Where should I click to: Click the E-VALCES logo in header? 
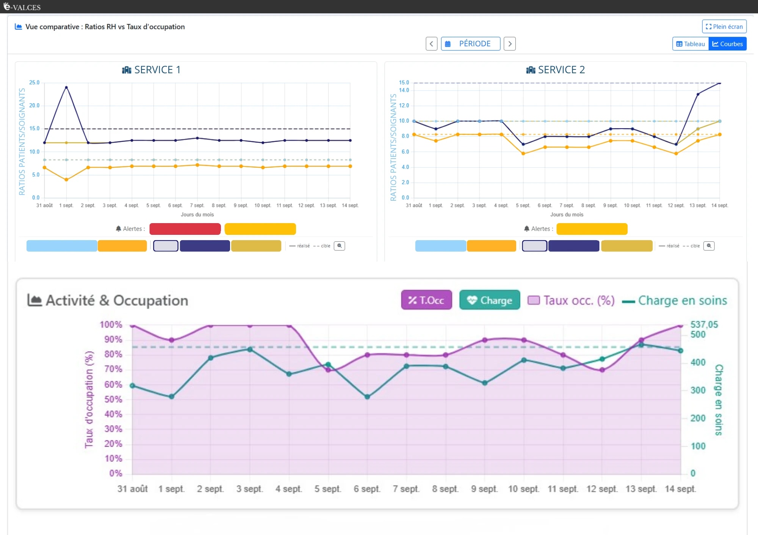22,6
